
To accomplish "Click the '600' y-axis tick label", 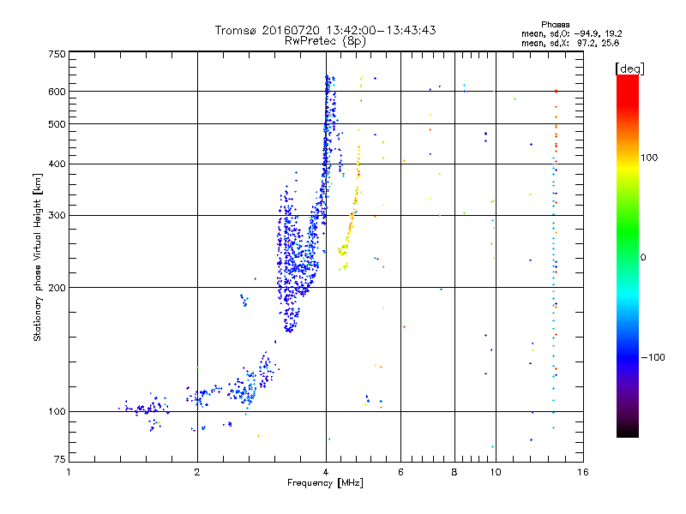I will click(x=57, y=92).
